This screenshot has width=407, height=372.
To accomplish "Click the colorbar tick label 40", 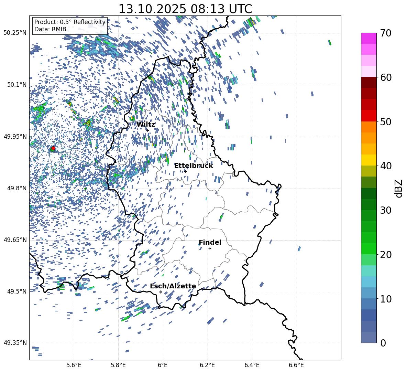I will 386,166.
